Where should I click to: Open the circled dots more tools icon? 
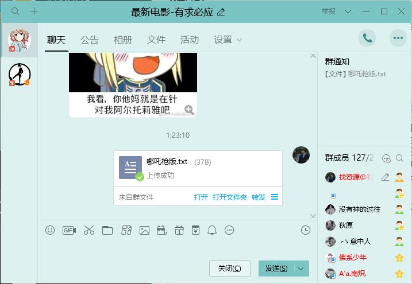229,230
